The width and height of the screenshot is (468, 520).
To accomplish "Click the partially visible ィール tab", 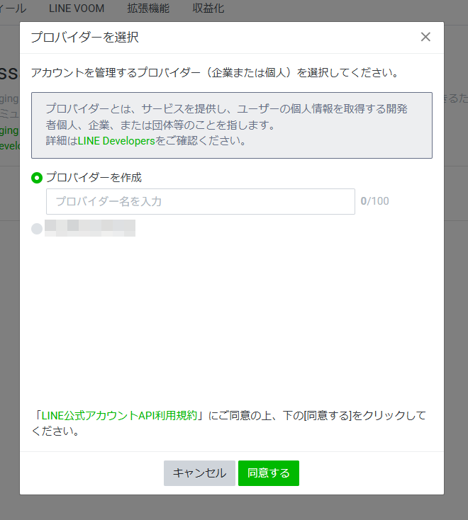I will click(x=13, y=9).
